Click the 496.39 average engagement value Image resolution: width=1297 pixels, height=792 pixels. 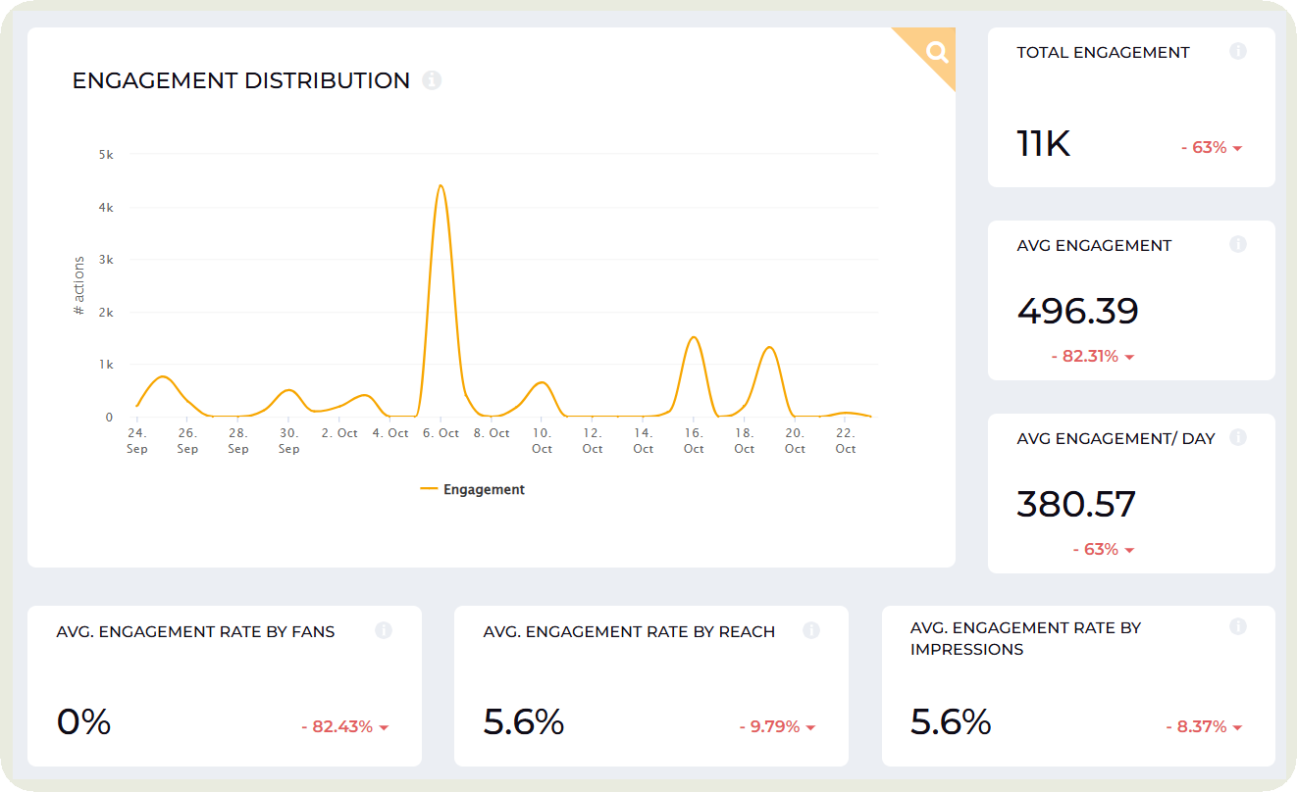[x=1077, y=311]
